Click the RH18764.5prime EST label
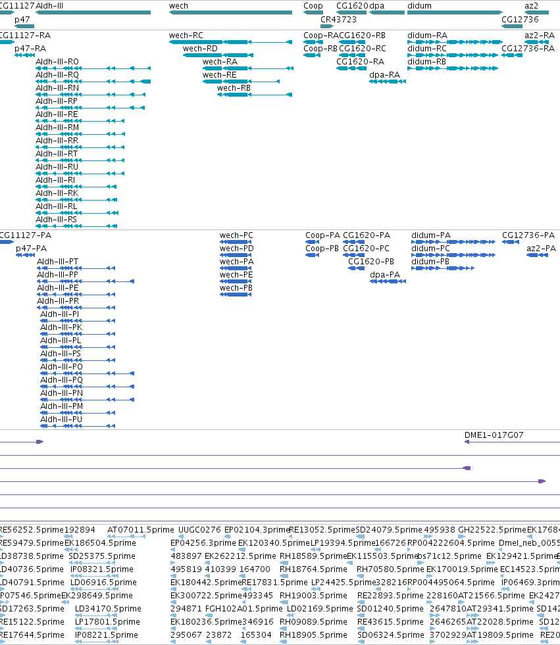The height and width of the screenshot is (645, 560). pos(313,569)
